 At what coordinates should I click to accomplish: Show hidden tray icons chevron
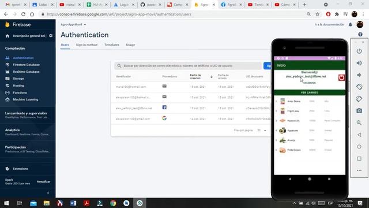pyautogui.click(x=294, y=203)
